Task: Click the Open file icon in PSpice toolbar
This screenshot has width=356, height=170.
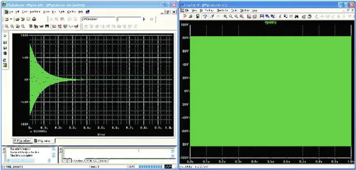Action: 17,19
